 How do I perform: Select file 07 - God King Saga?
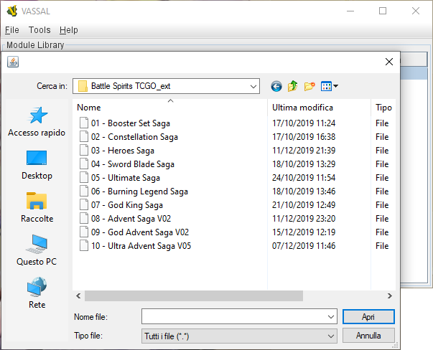point(127,205)
